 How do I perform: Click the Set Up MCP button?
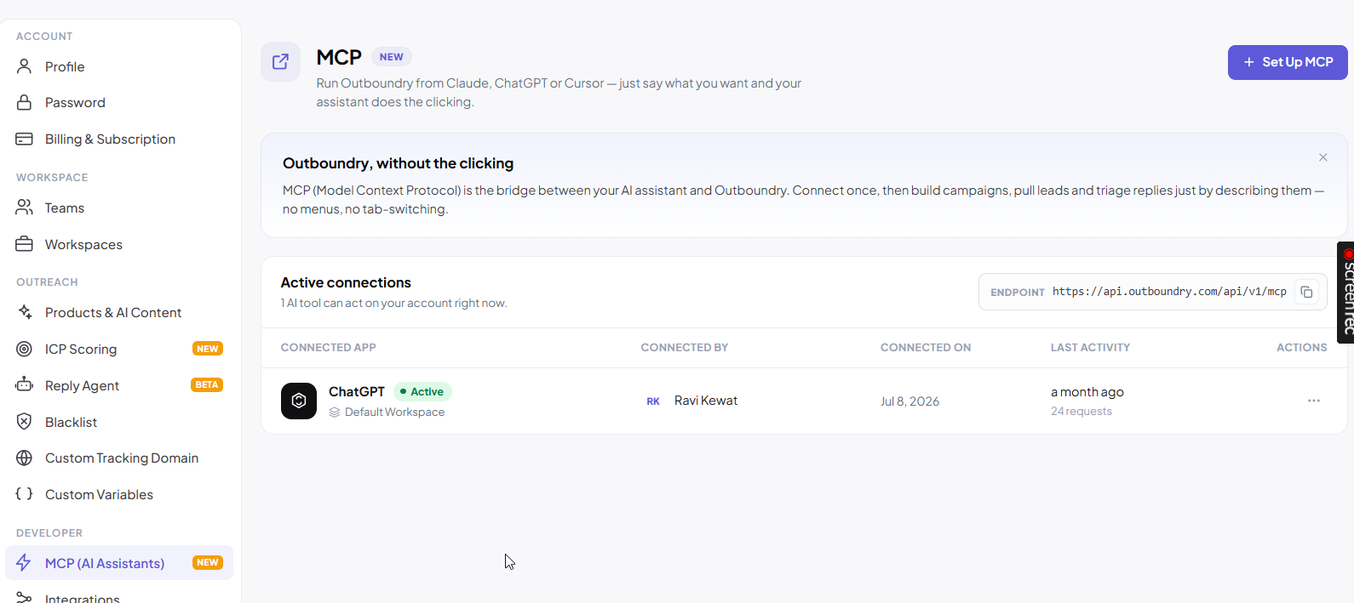(x=1288, y=62)
